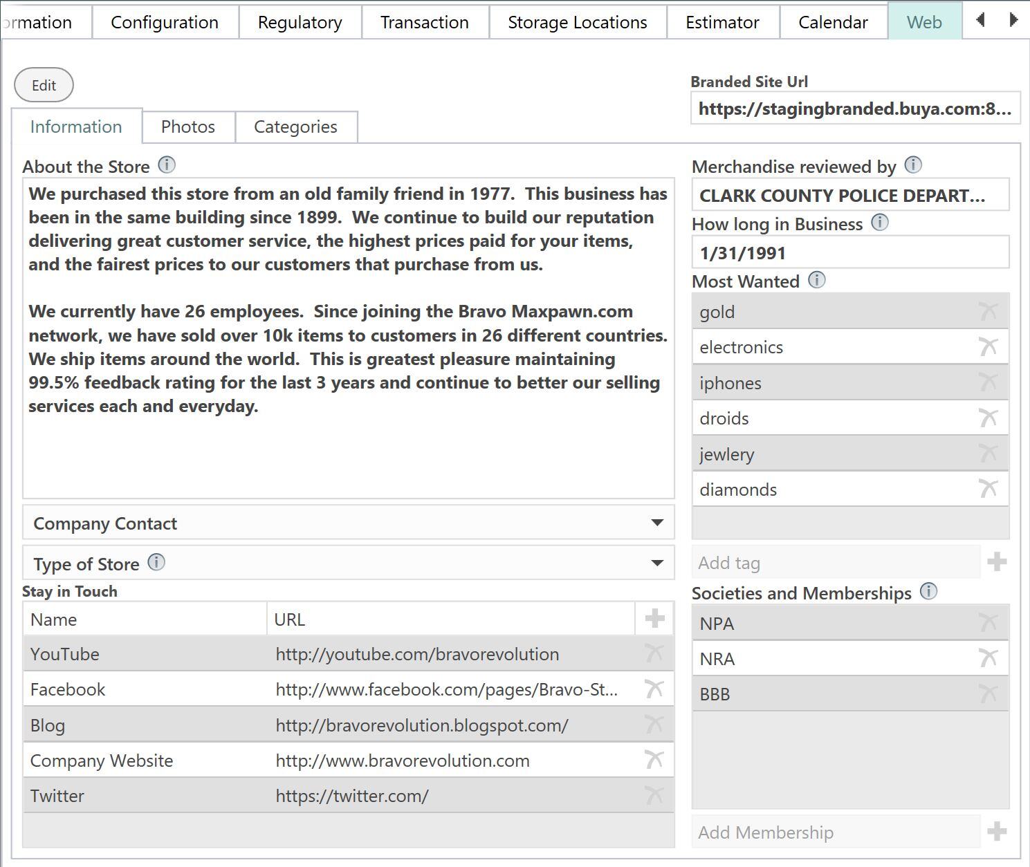This screenshot has height=867, width=1030.
Task: Go to the Storage Locations tab
Action: pyautogui.click(x=578, y=21)
